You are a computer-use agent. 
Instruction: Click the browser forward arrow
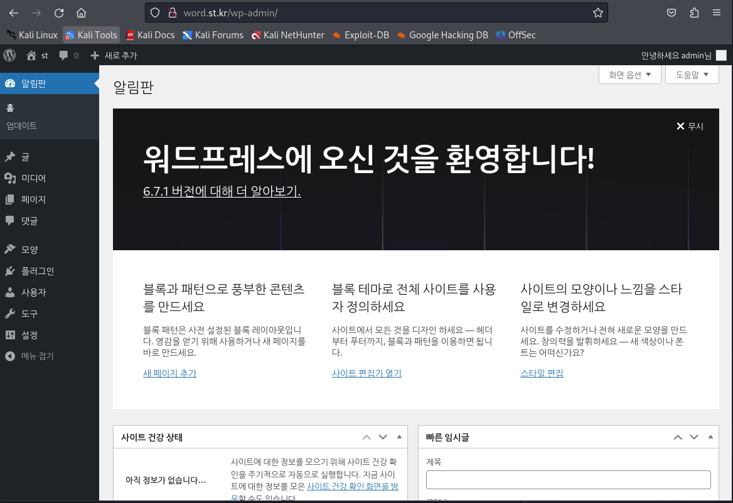(x=36, y=13)
